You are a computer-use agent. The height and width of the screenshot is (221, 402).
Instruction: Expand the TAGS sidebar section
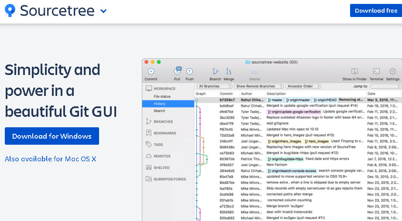click(x=158, y=145)
